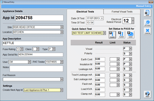Open the HELP icon
The height and width of the screenshot is (101, 154).
pos(147,94)
